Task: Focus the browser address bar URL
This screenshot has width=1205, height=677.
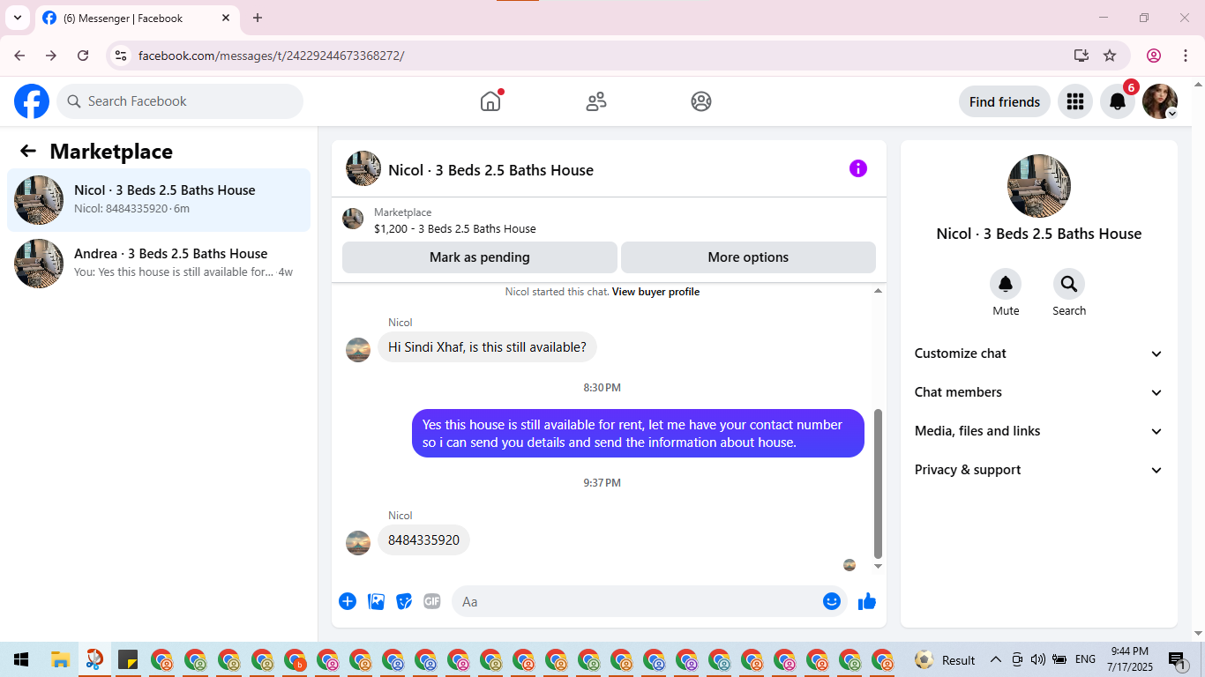Action: 272,56
